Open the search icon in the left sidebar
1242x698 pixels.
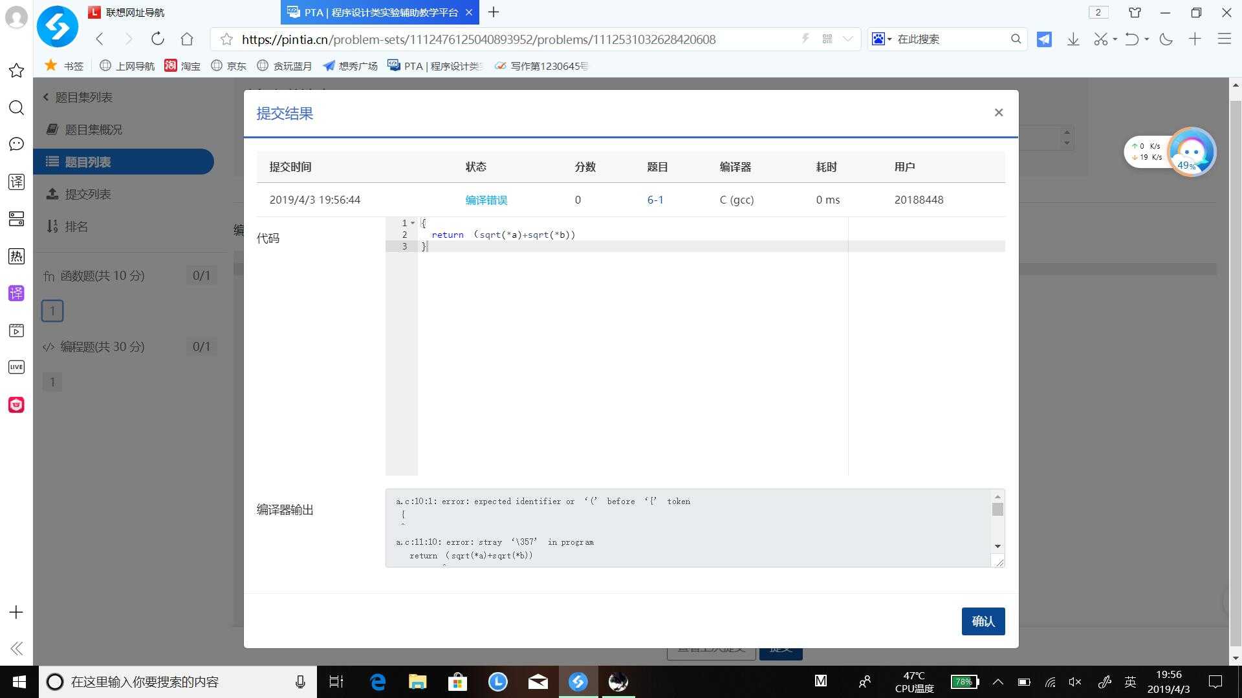[16, 107]
